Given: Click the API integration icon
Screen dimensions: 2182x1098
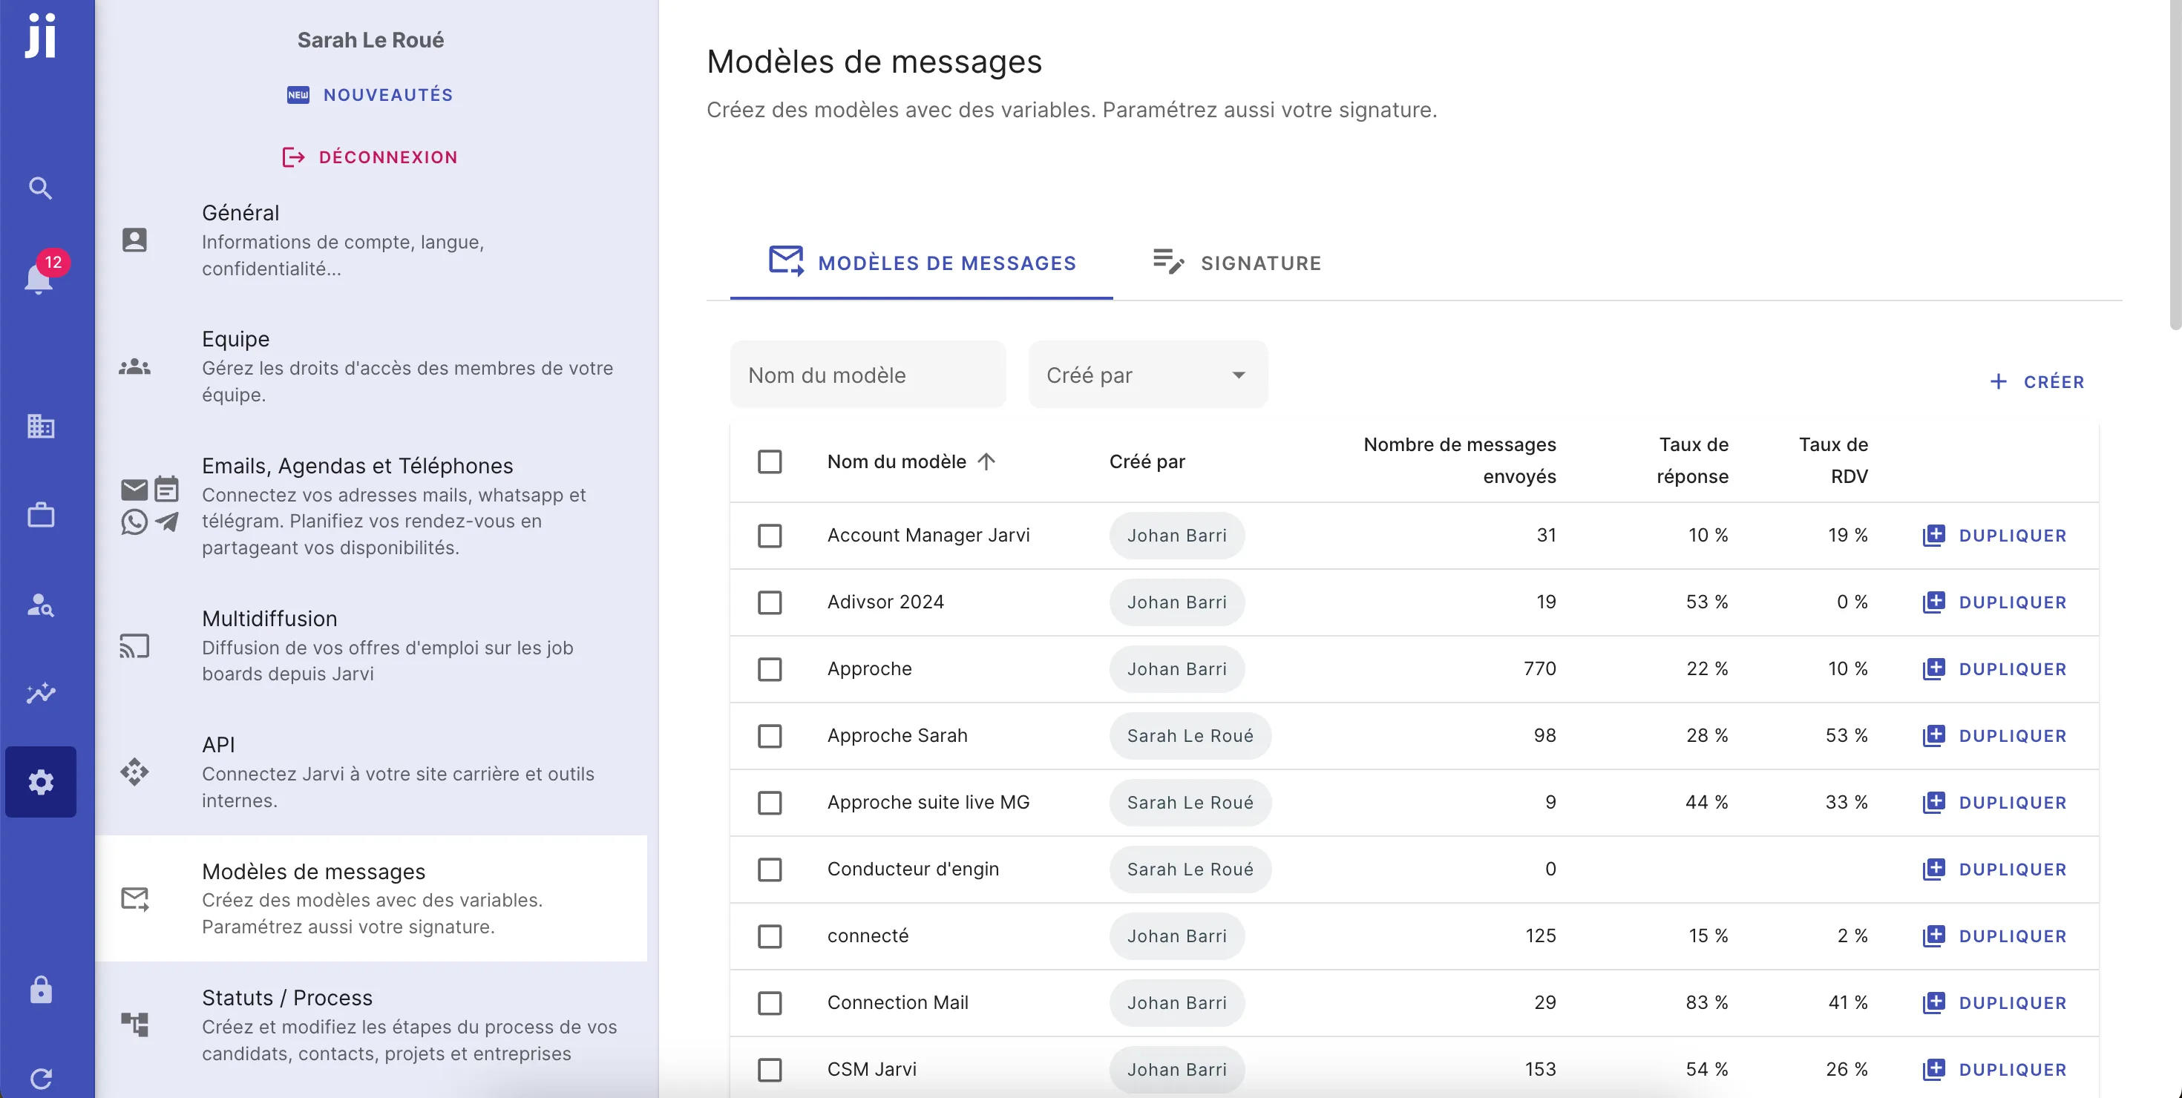Looking at the screenshot, I should pos(134,772).
